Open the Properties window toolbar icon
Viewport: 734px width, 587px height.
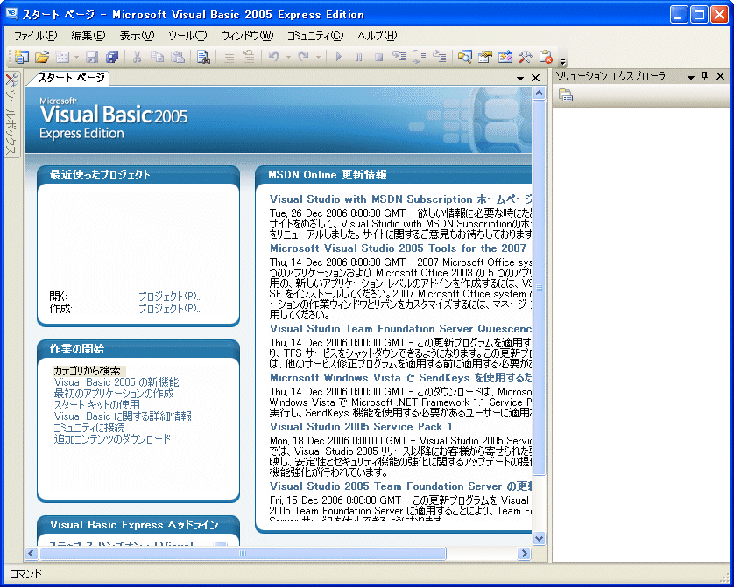pos(485,57)
